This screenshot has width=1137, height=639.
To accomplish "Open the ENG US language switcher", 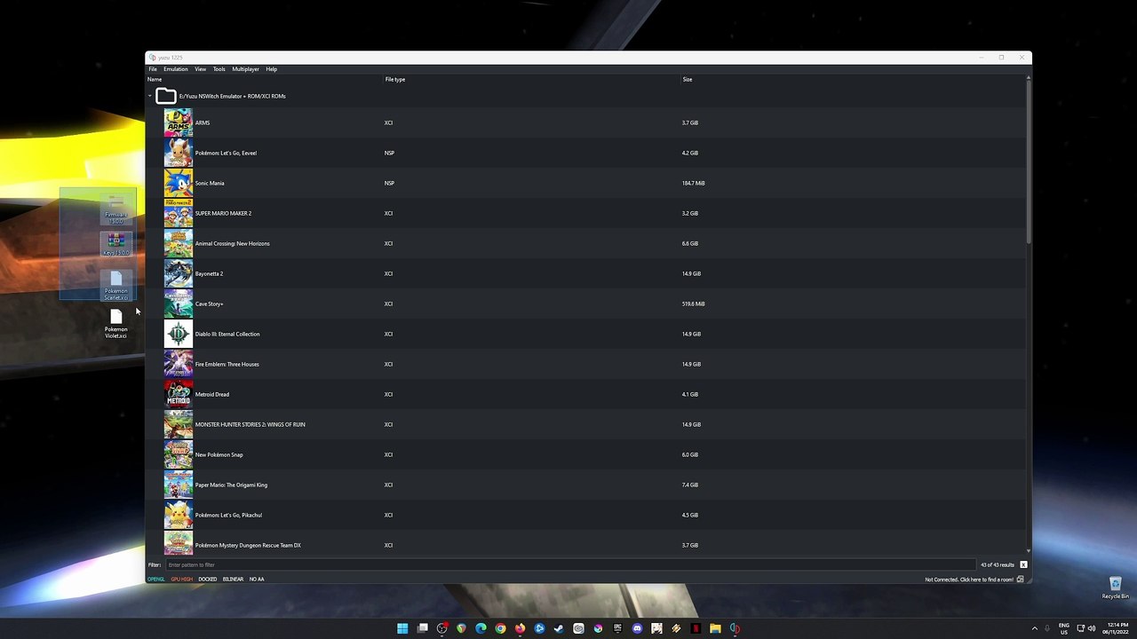I will (1064, 628).
